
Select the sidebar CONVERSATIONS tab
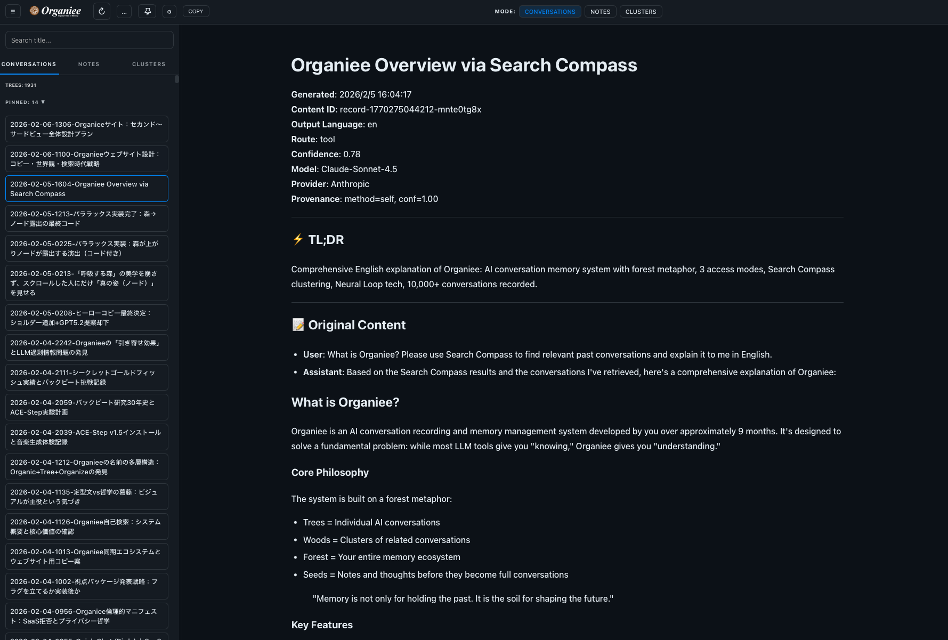coord(29,64)
